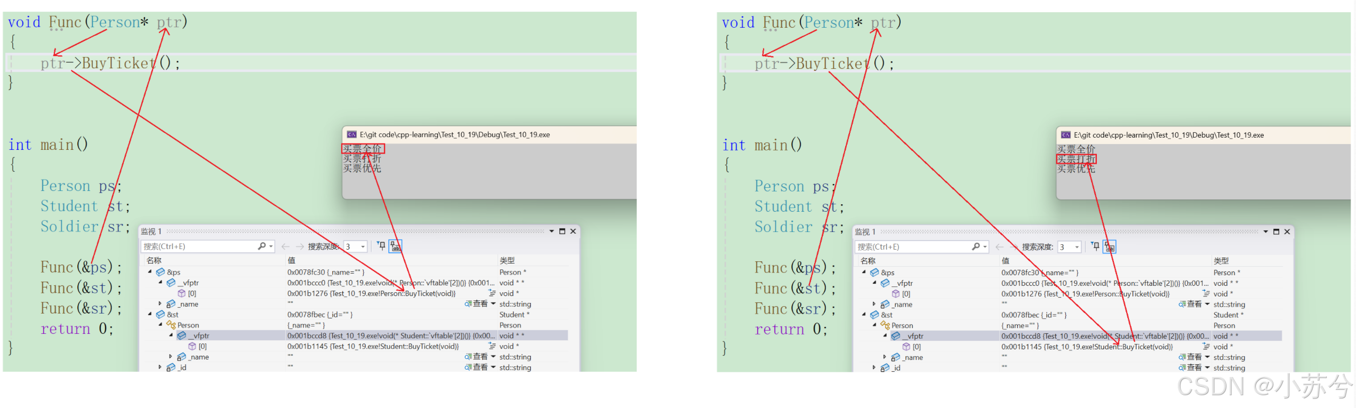Expand the _id node in left watch window
1356x408 pixels.
pos(160,367)
